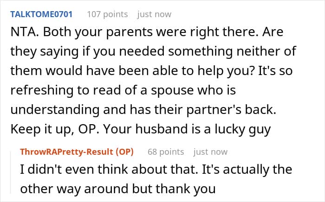
Task: Collapse the reply using the thread line
Action: 11,173
